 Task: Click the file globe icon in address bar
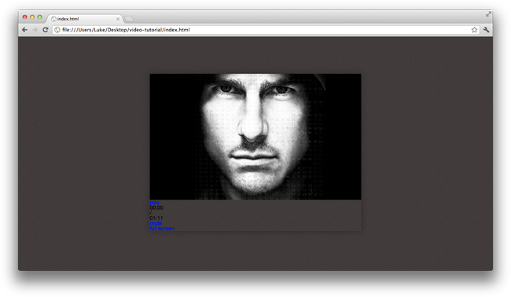tap(57, 30)
